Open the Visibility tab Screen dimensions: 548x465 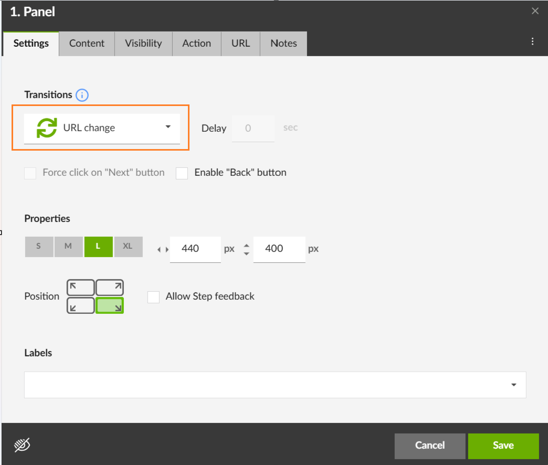(144, 44)
